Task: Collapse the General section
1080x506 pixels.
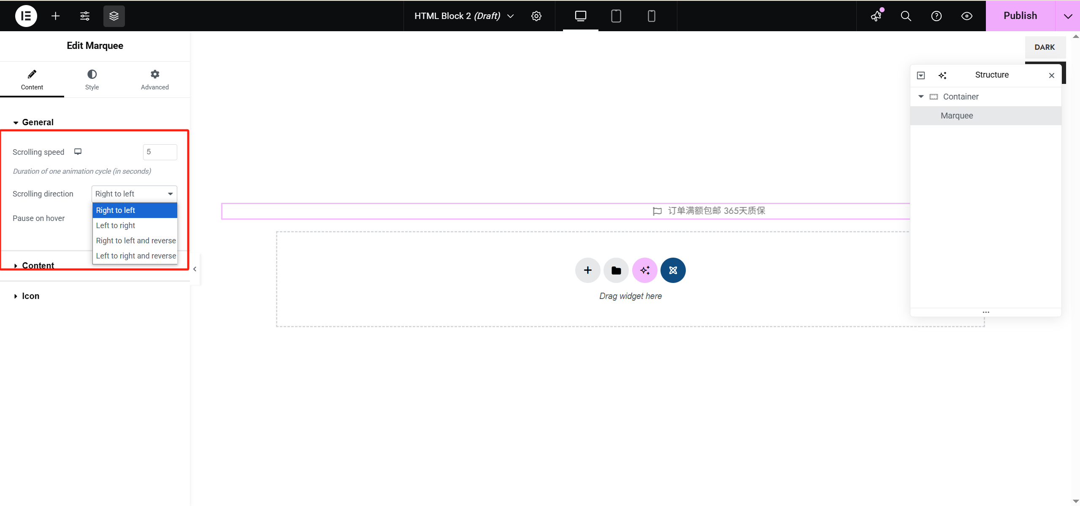Action: pos(38,122)
